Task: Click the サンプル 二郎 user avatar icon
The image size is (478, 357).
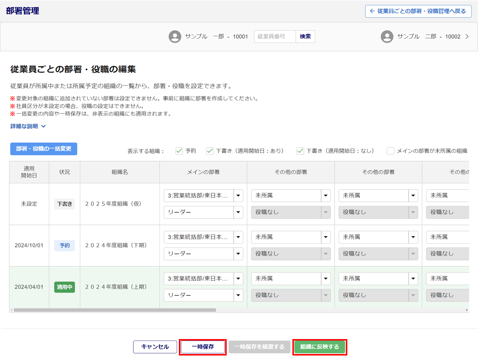Action: click(387, 37)
